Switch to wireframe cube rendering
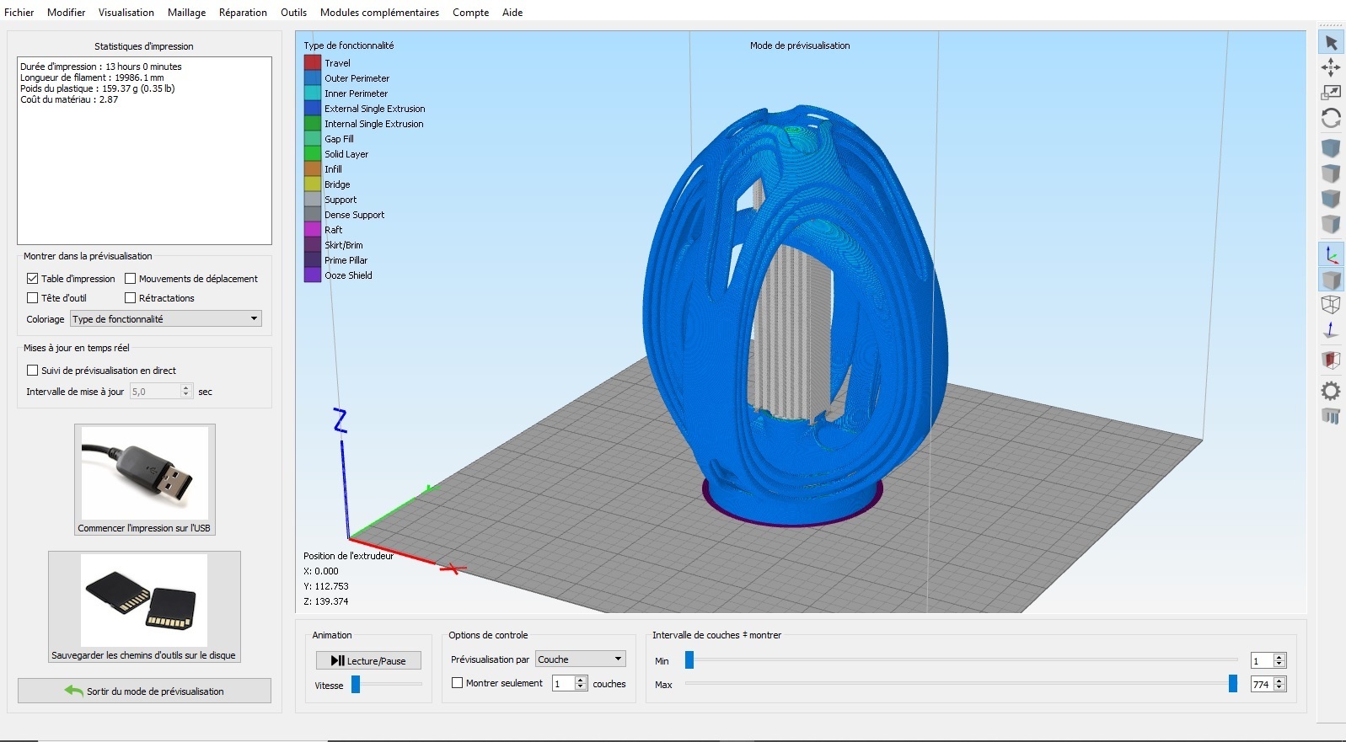The height and width of the screenshot is (742, 1346). [1331, 304]
